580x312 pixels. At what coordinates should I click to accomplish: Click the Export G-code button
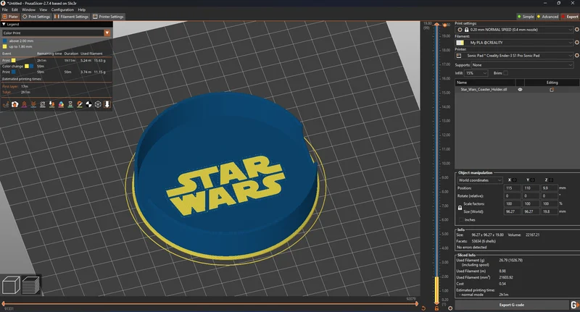(x=512, y=305)
